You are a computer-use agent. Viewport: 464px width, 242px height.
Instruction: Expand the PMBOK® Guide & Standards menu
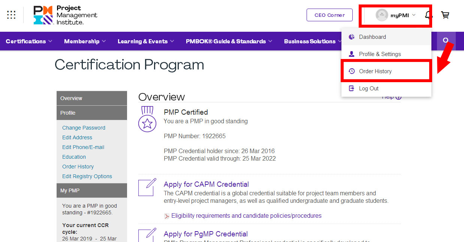coord(229,41)
